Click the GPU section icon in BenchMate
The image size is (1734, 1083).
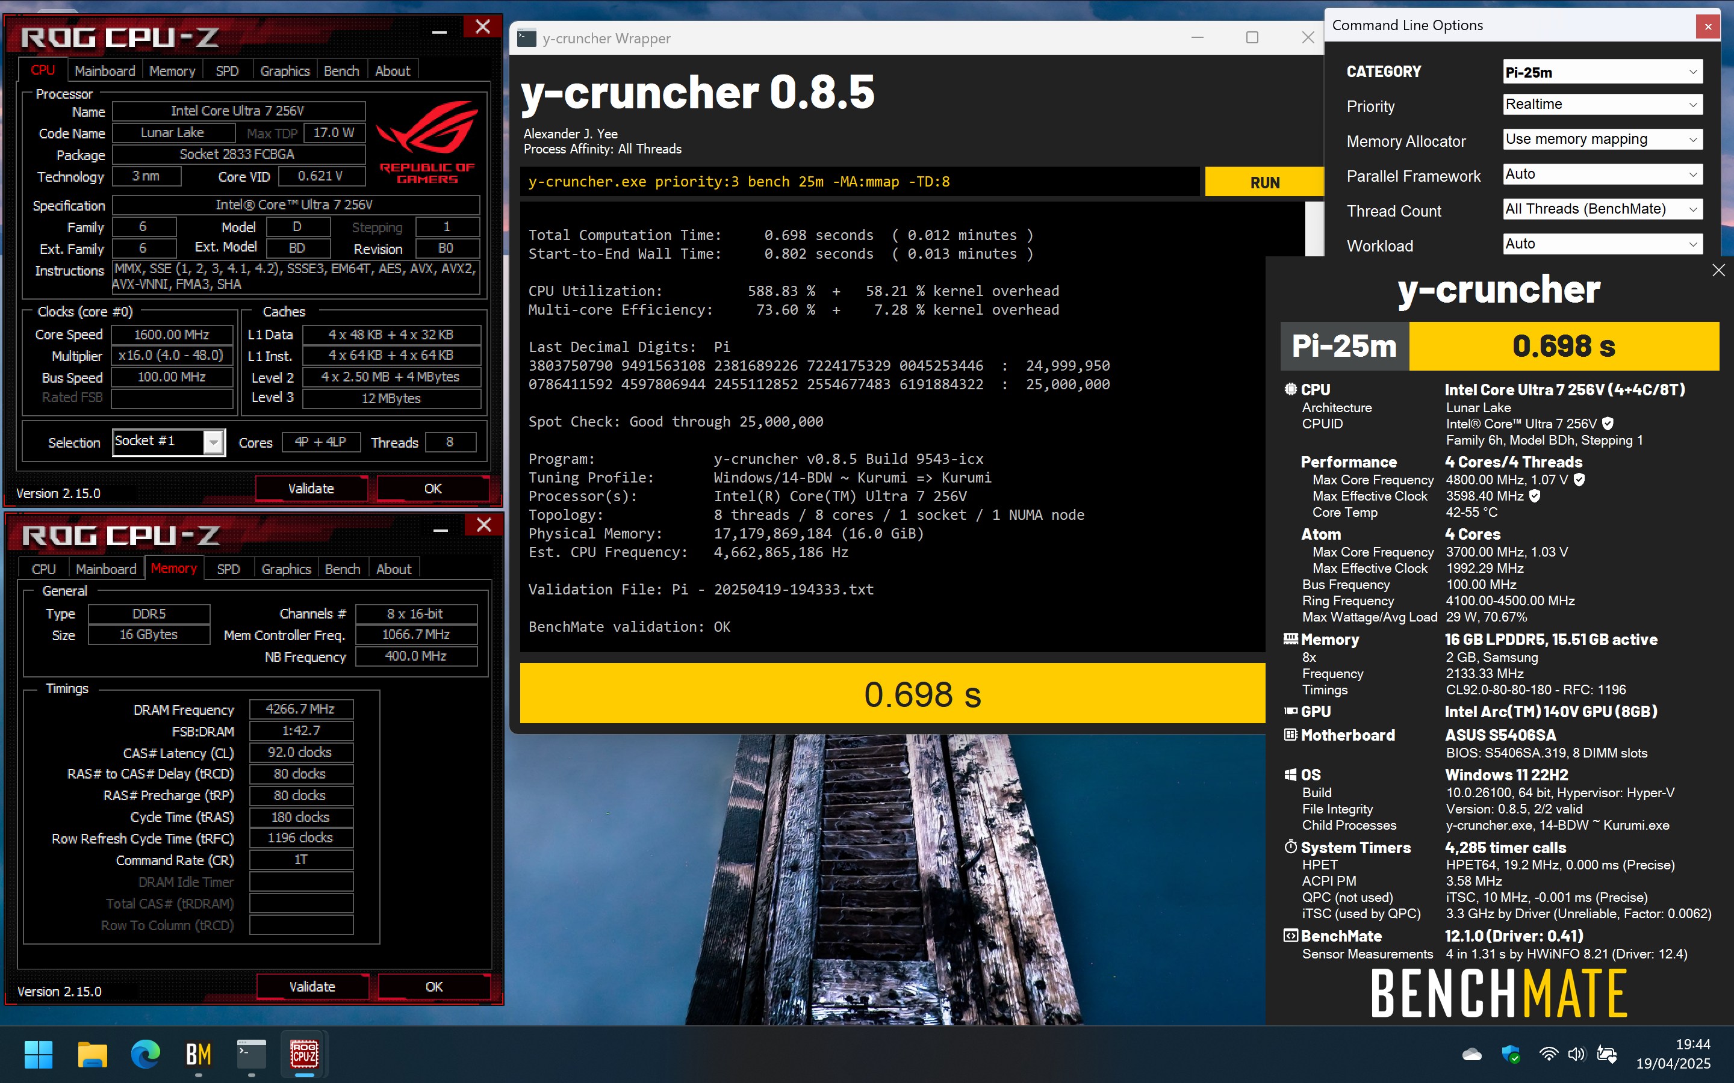(x=1290, y=711)
